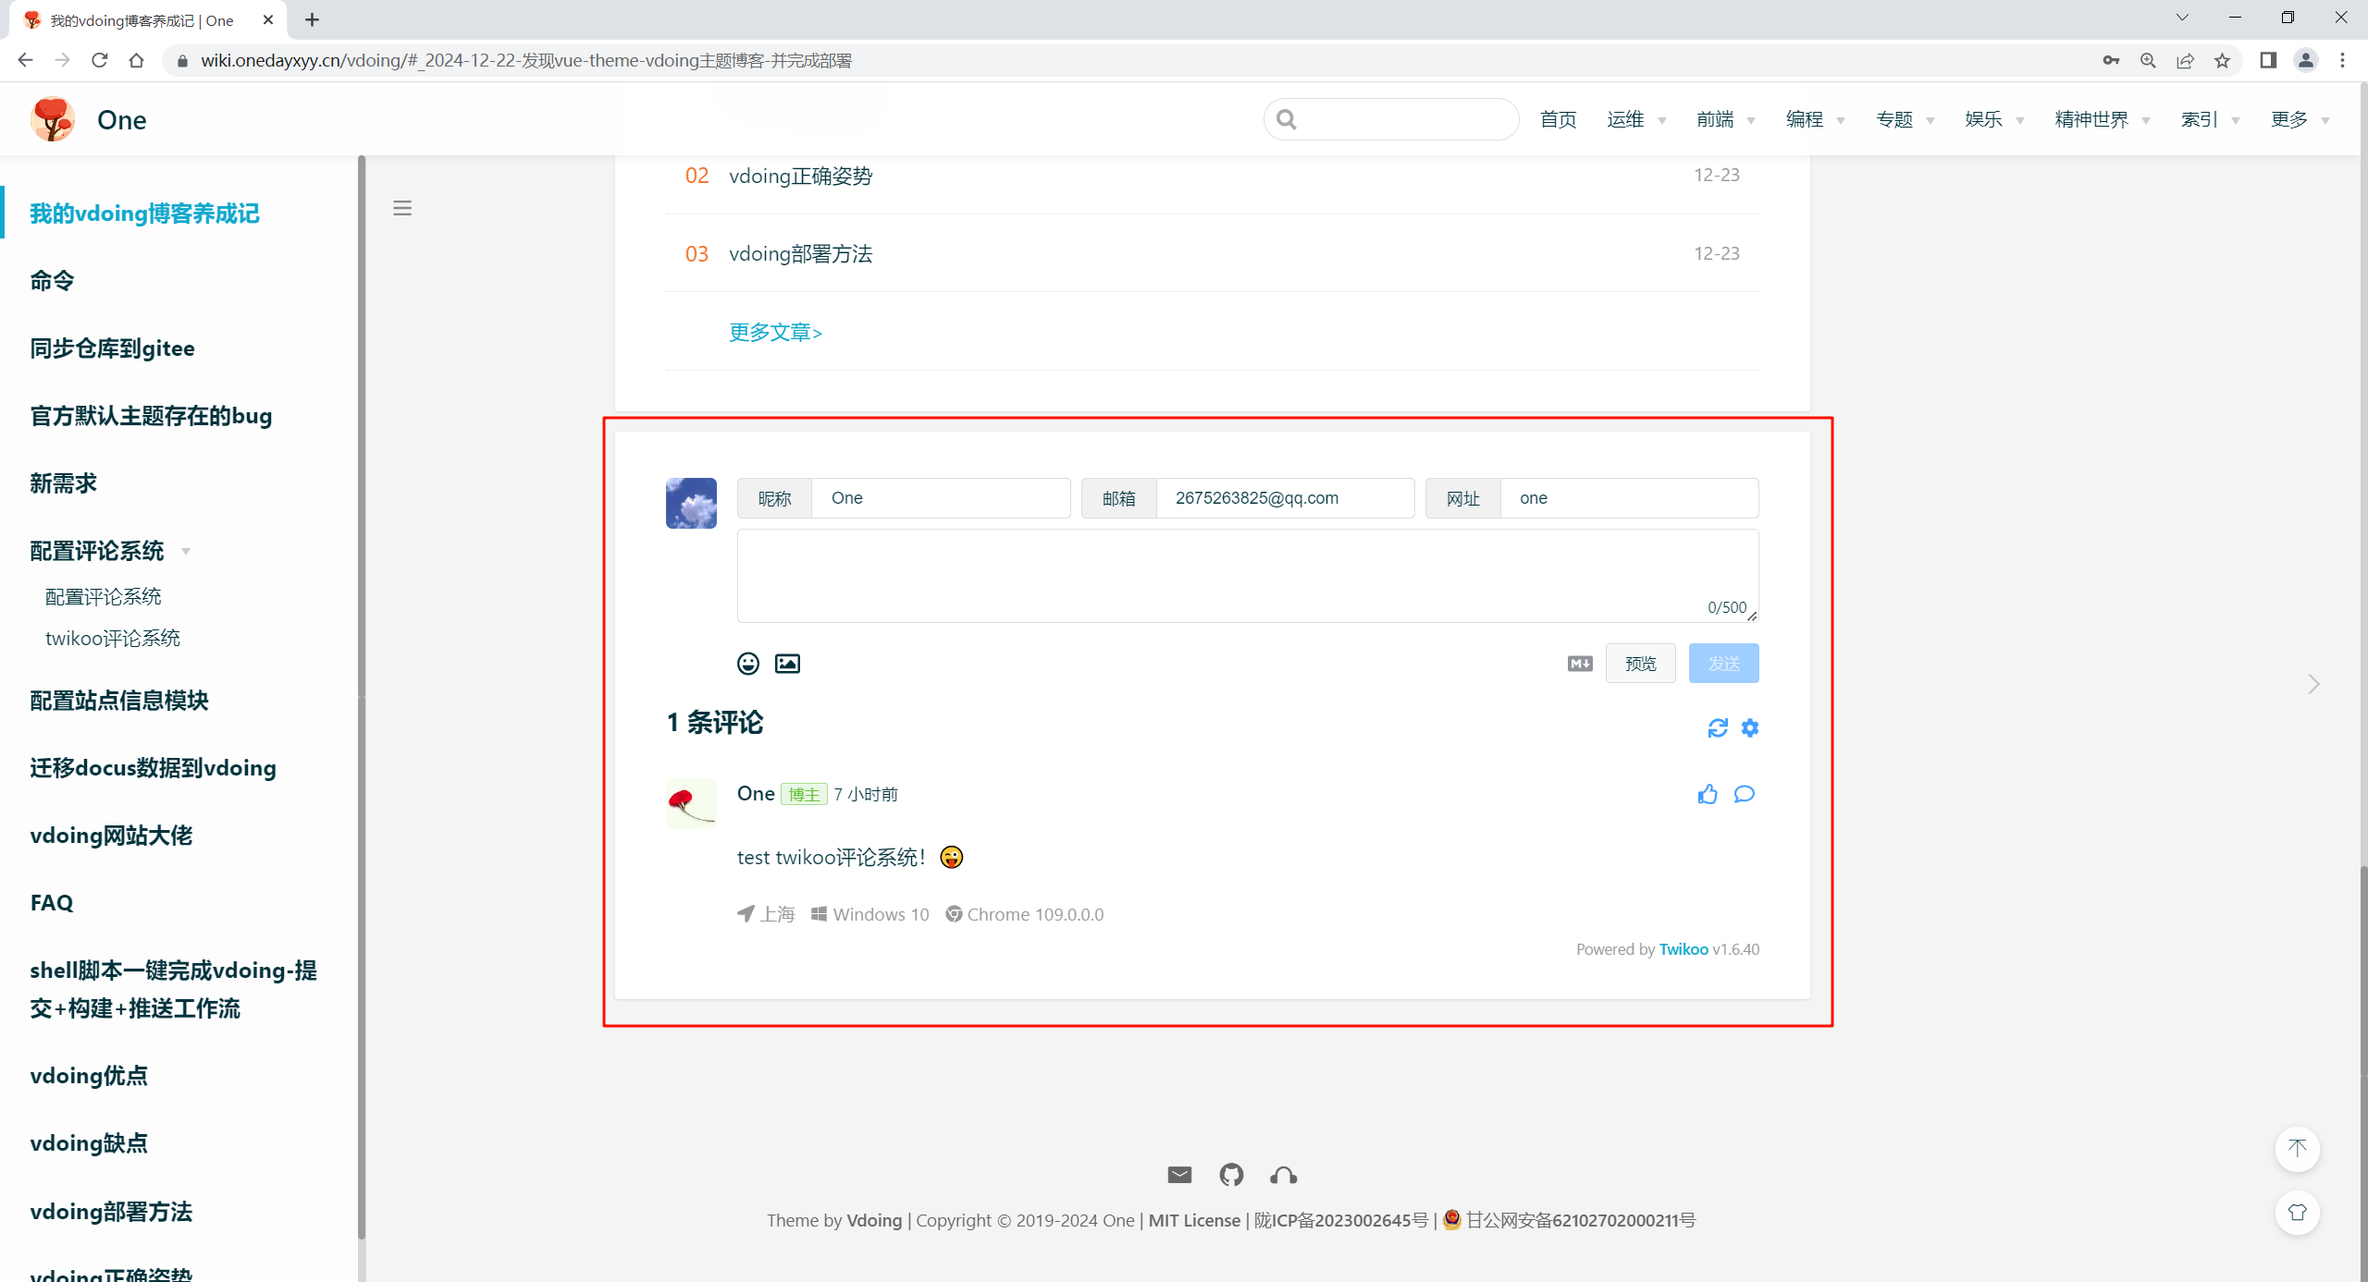2368x1282 pixels.
Task: Open the 陇ICP备2023002645号 link
Action: point(1341,1220)
